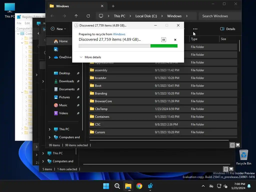Go up one folder level
Image resolution: width=256 pixels, height=192 pixels.
(76, 16)
